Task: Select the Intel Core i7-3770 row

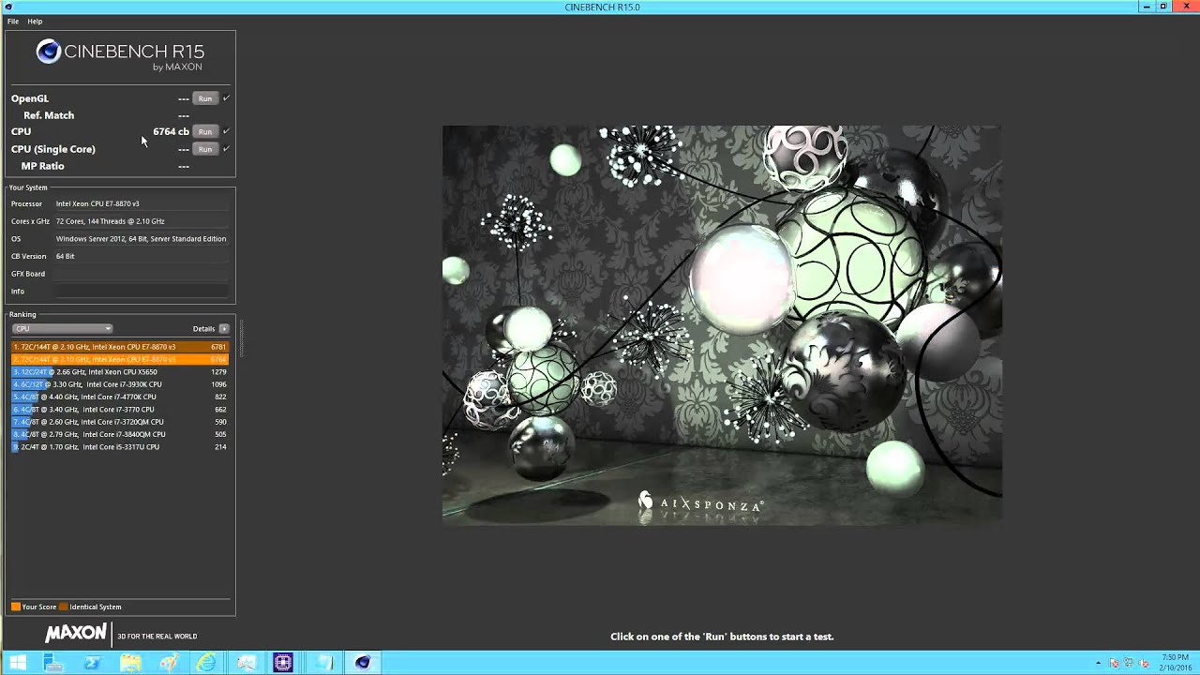Action: pyautogui.click(x=119, y=410)
